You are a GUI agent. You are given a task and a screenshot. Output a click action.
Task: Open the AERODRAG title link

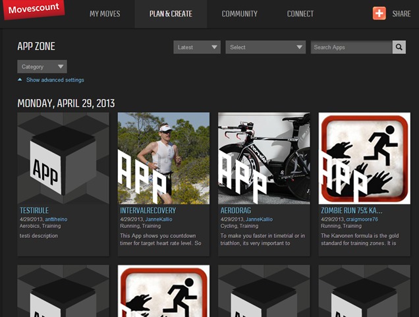236,211
